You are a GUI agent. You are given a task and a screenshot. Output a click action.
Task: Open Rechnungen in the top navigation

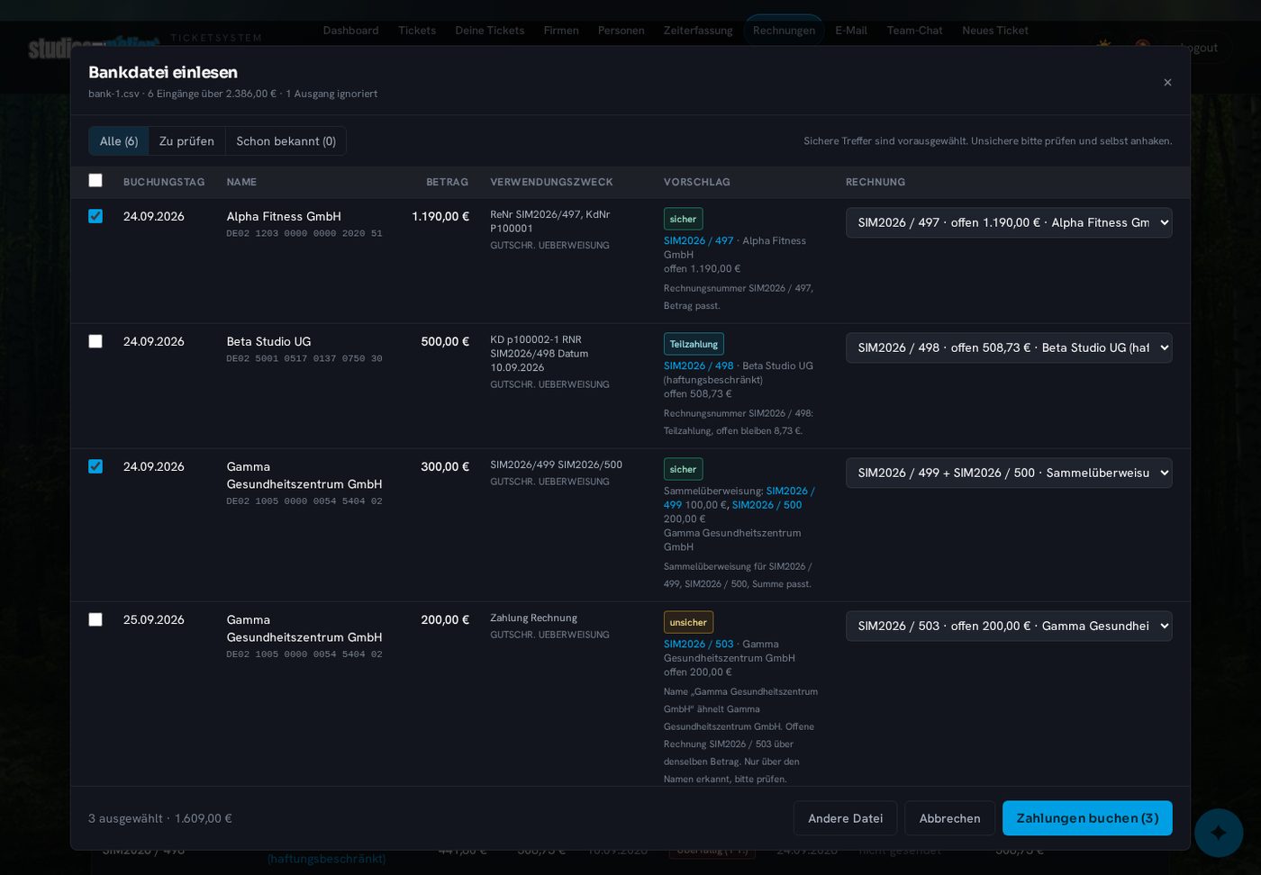coord(784,31)
